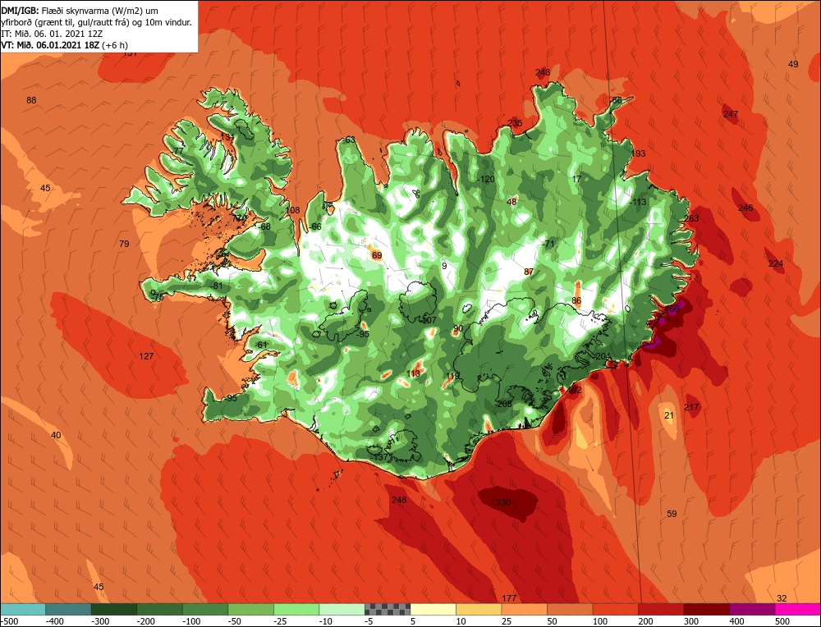
Task: Click the map value '48' in north-central Iceland
Action: click(511, 202)
